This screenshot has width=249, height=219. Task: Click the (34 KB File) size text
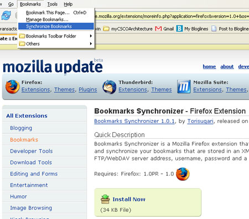[116, 210]
